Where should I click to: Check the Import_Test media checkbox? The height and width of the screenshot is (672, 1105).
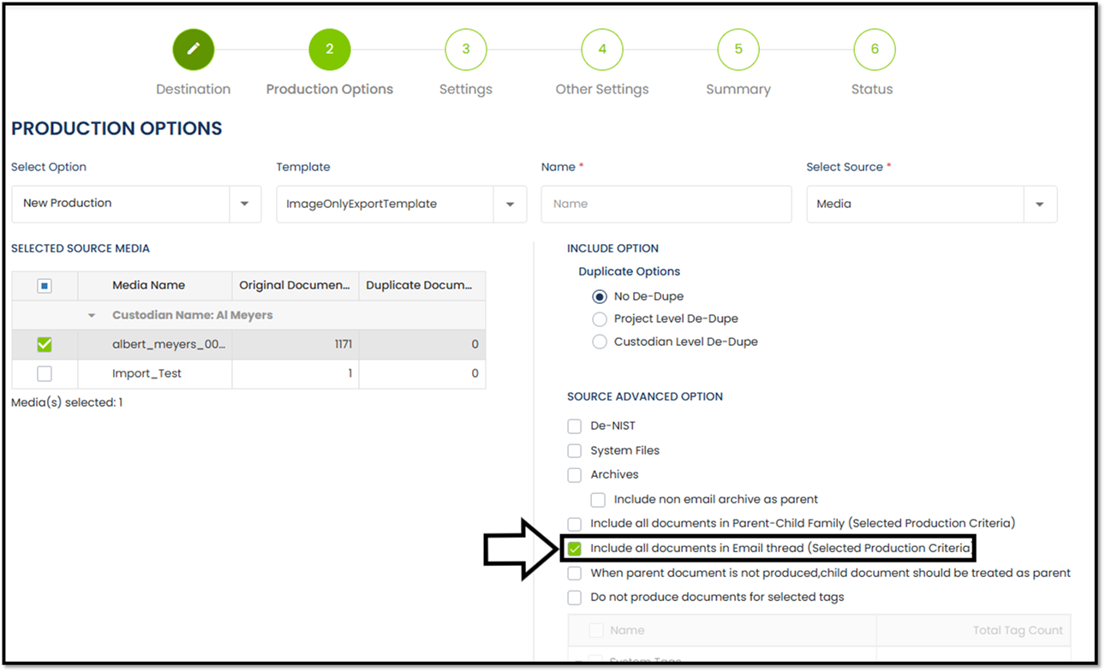point(45,374)
